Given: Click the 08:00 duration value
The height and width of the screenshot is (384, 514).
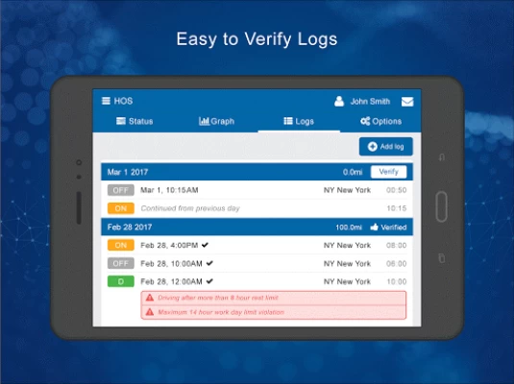Looking at the screenshot, I should click(x=397, y=246).
